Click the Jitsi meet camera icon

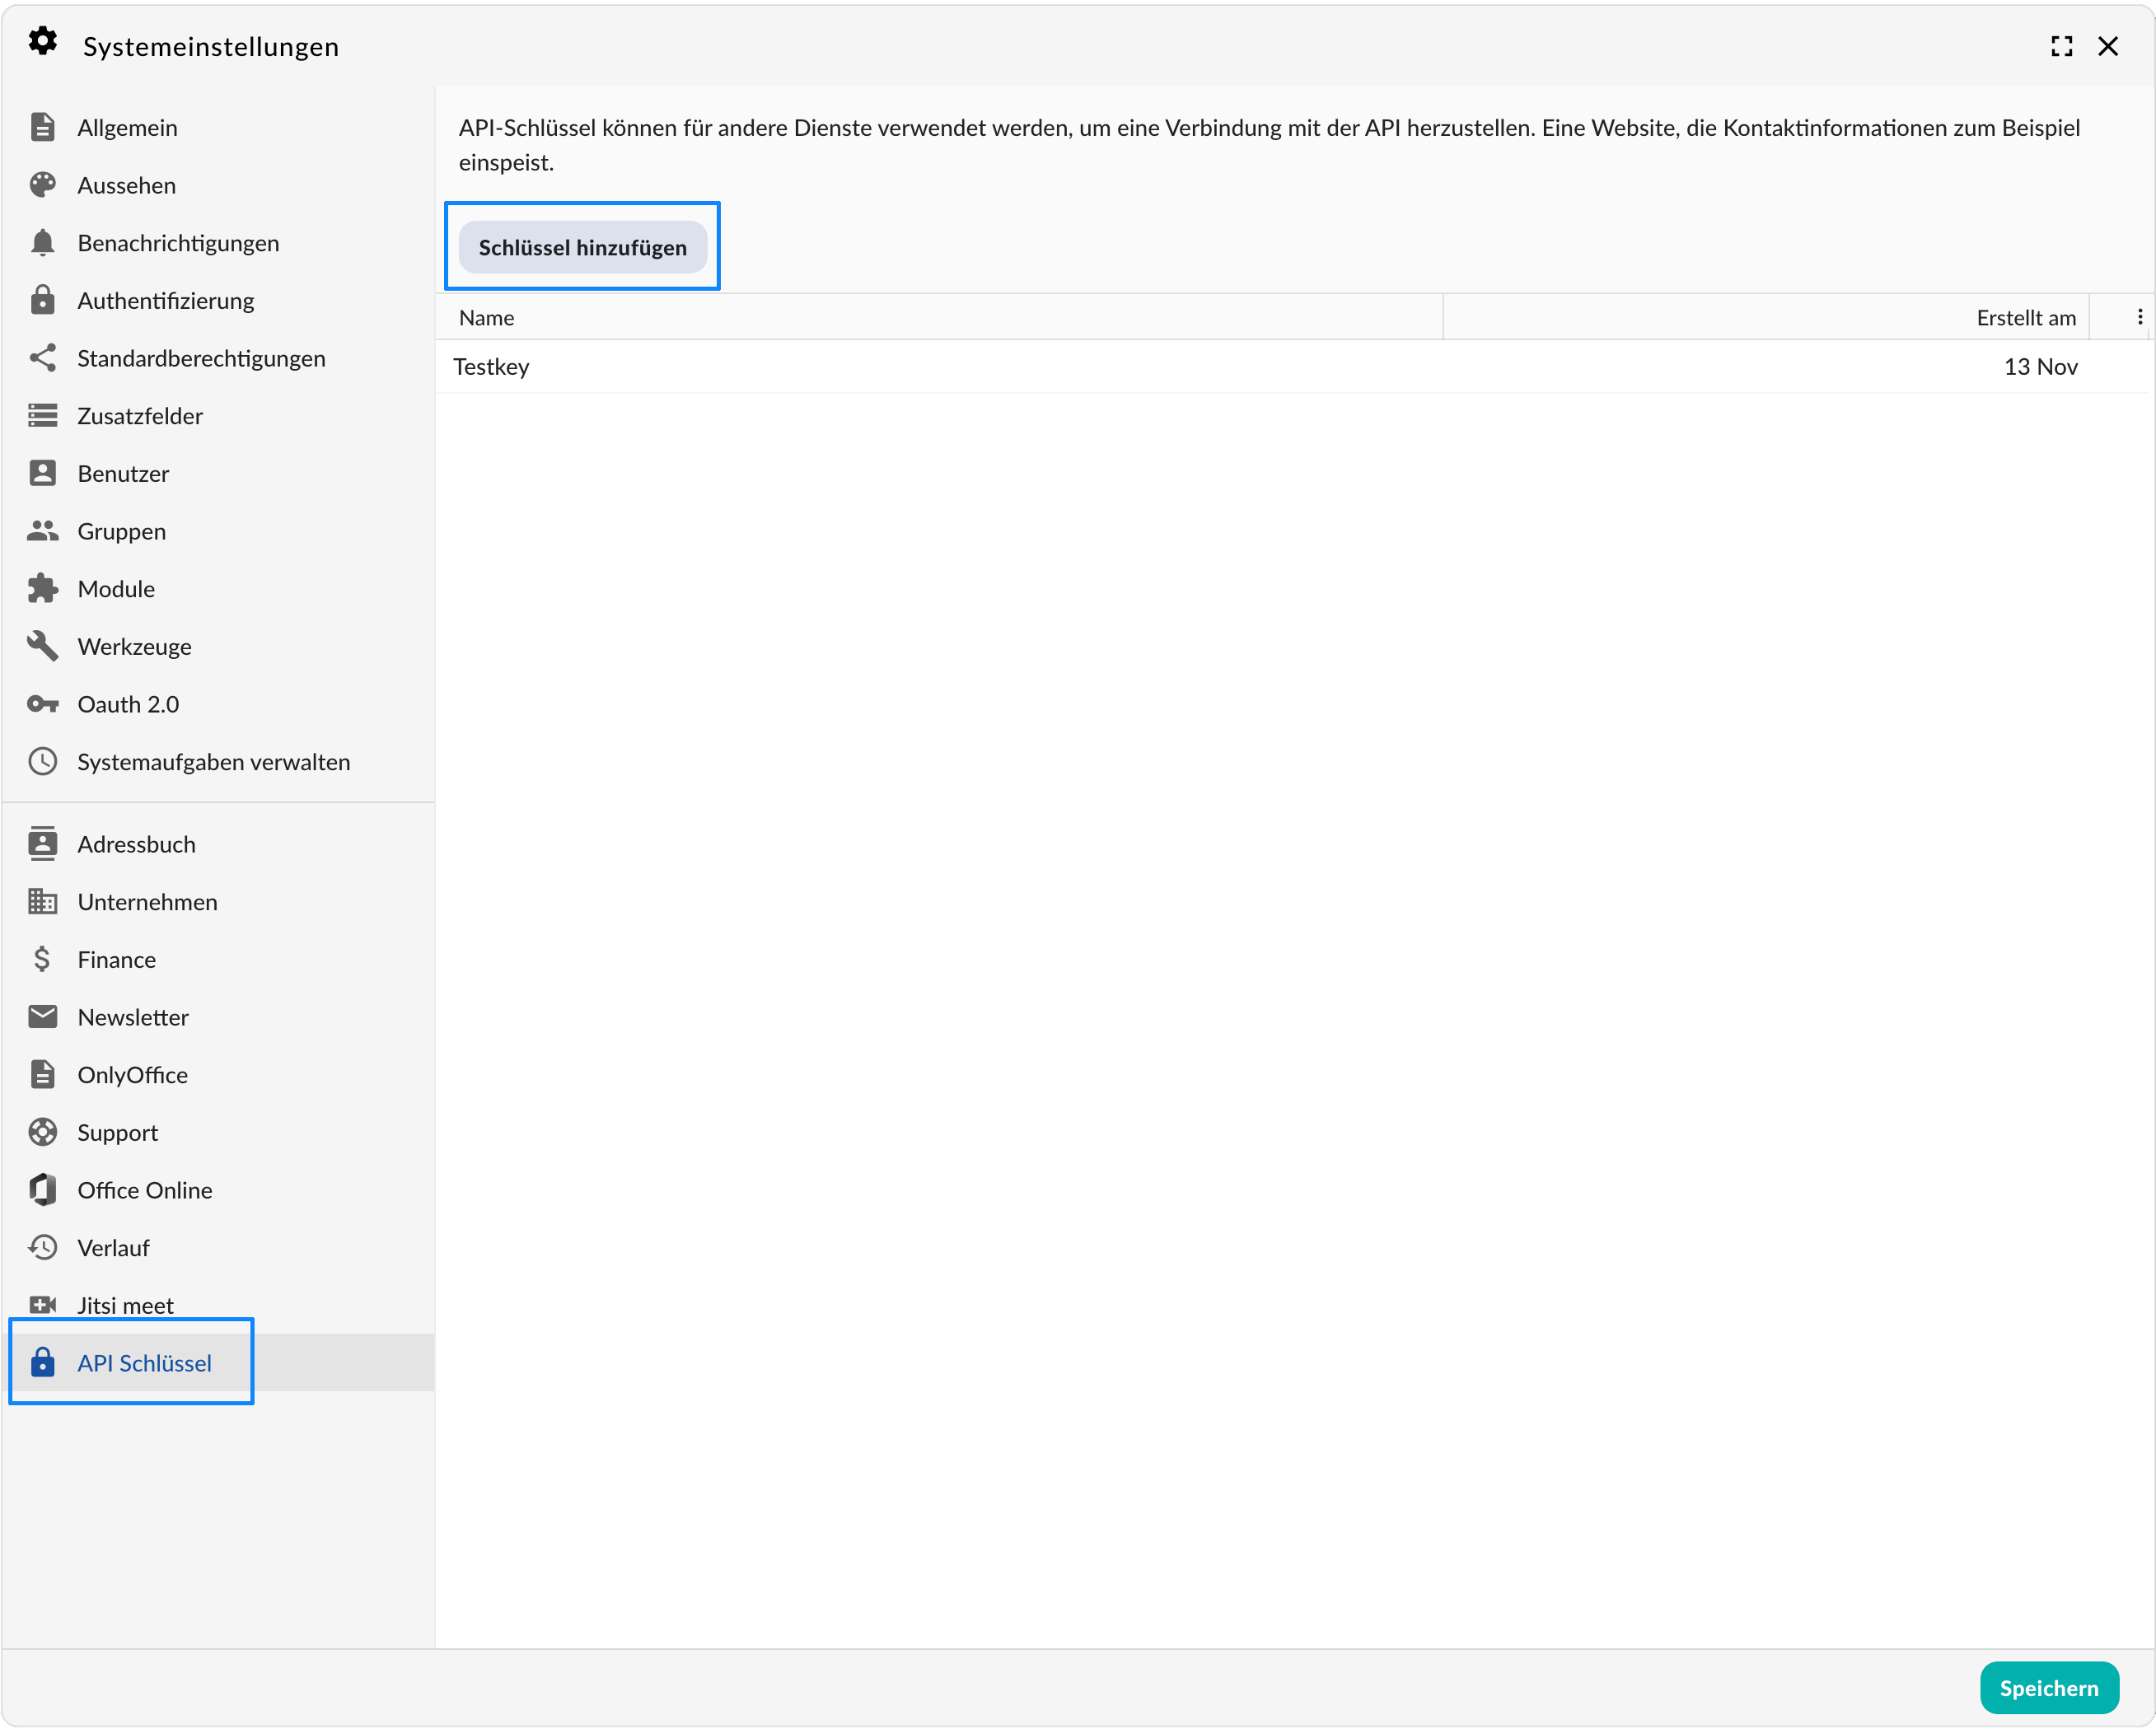(42, 1305)
